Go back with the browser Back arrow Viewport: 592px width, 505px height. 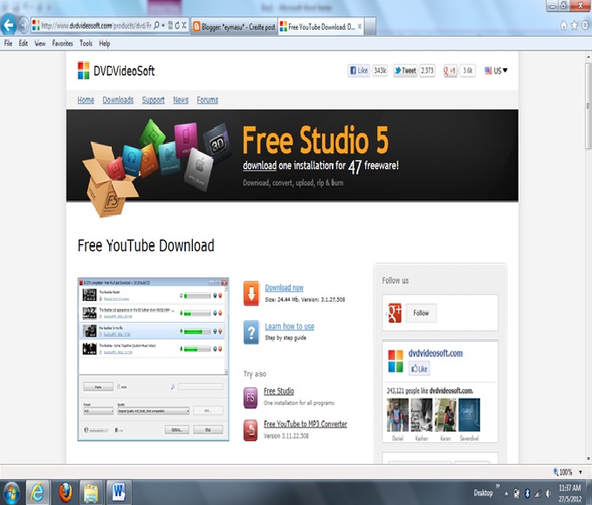(x=9, y=25)
